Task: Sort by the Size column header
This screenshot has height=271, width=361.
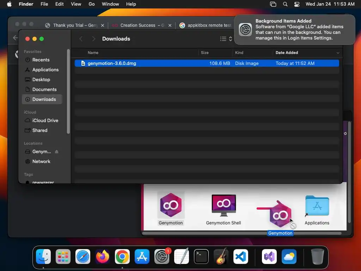Action: pos(205,53)
